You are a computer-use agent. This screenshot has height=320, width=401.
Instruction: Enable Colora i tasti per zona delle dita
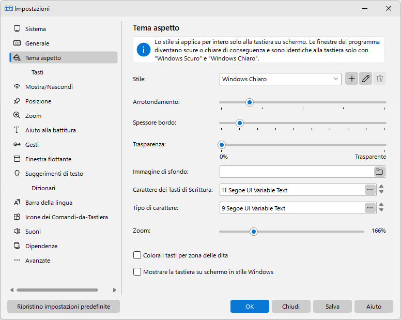[x=137, y=255]
